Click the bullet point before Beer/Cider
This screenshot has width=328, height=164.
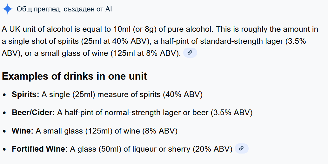(4, 113)
